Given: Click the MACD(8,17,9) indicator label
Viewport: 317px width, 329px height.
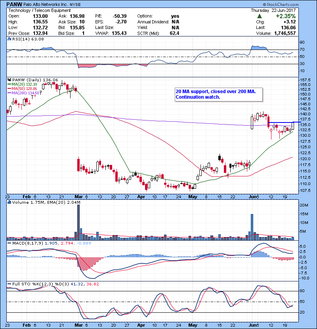Looking at the screenshot, I should [x=28, y=243].
